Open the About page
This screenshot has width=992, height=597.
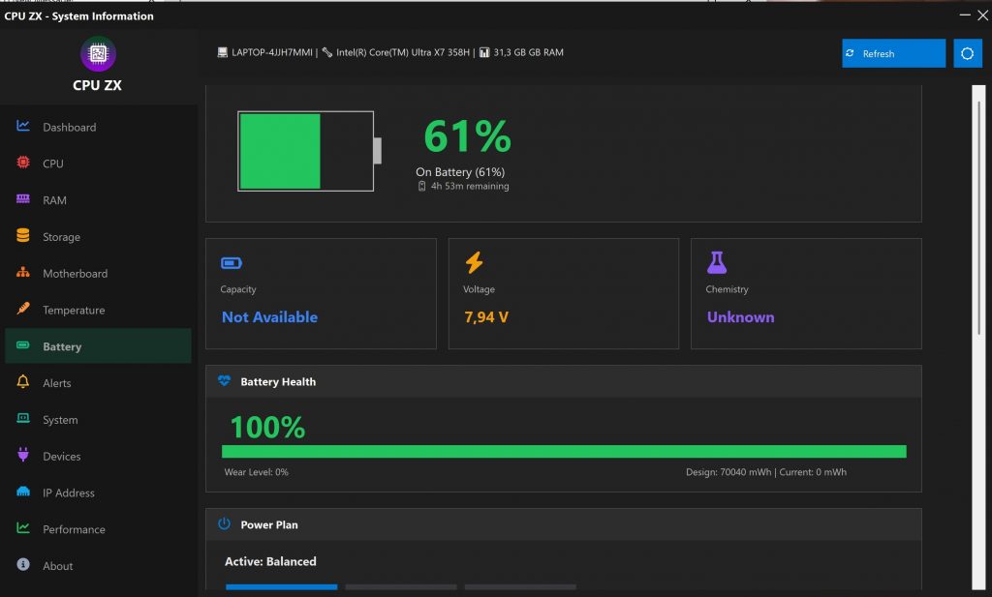57,566
